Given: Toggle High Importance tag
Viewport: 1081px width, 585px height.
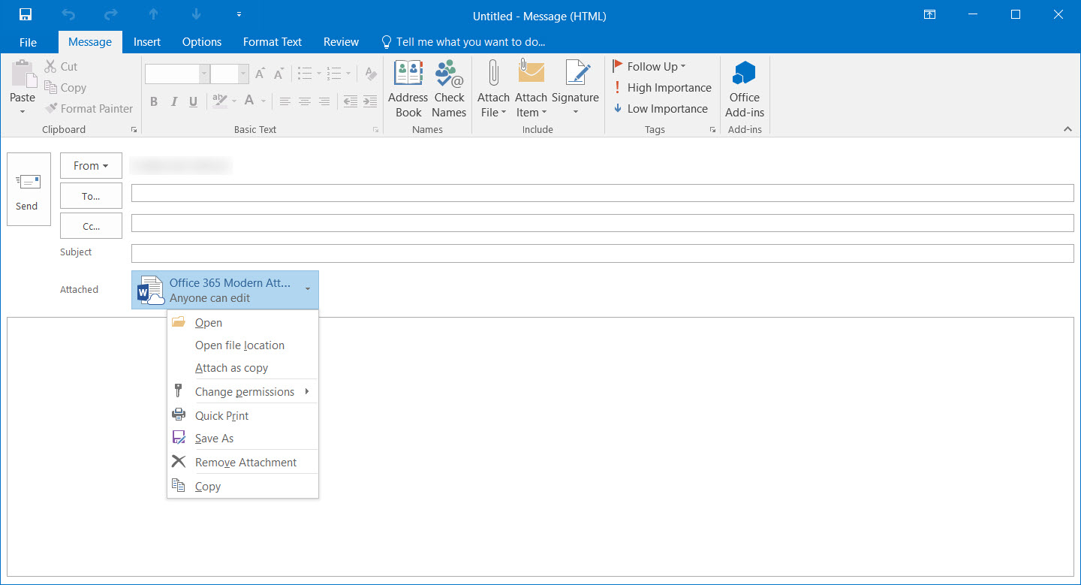Looking at the screenshot, I should click(x=661, y=88).
